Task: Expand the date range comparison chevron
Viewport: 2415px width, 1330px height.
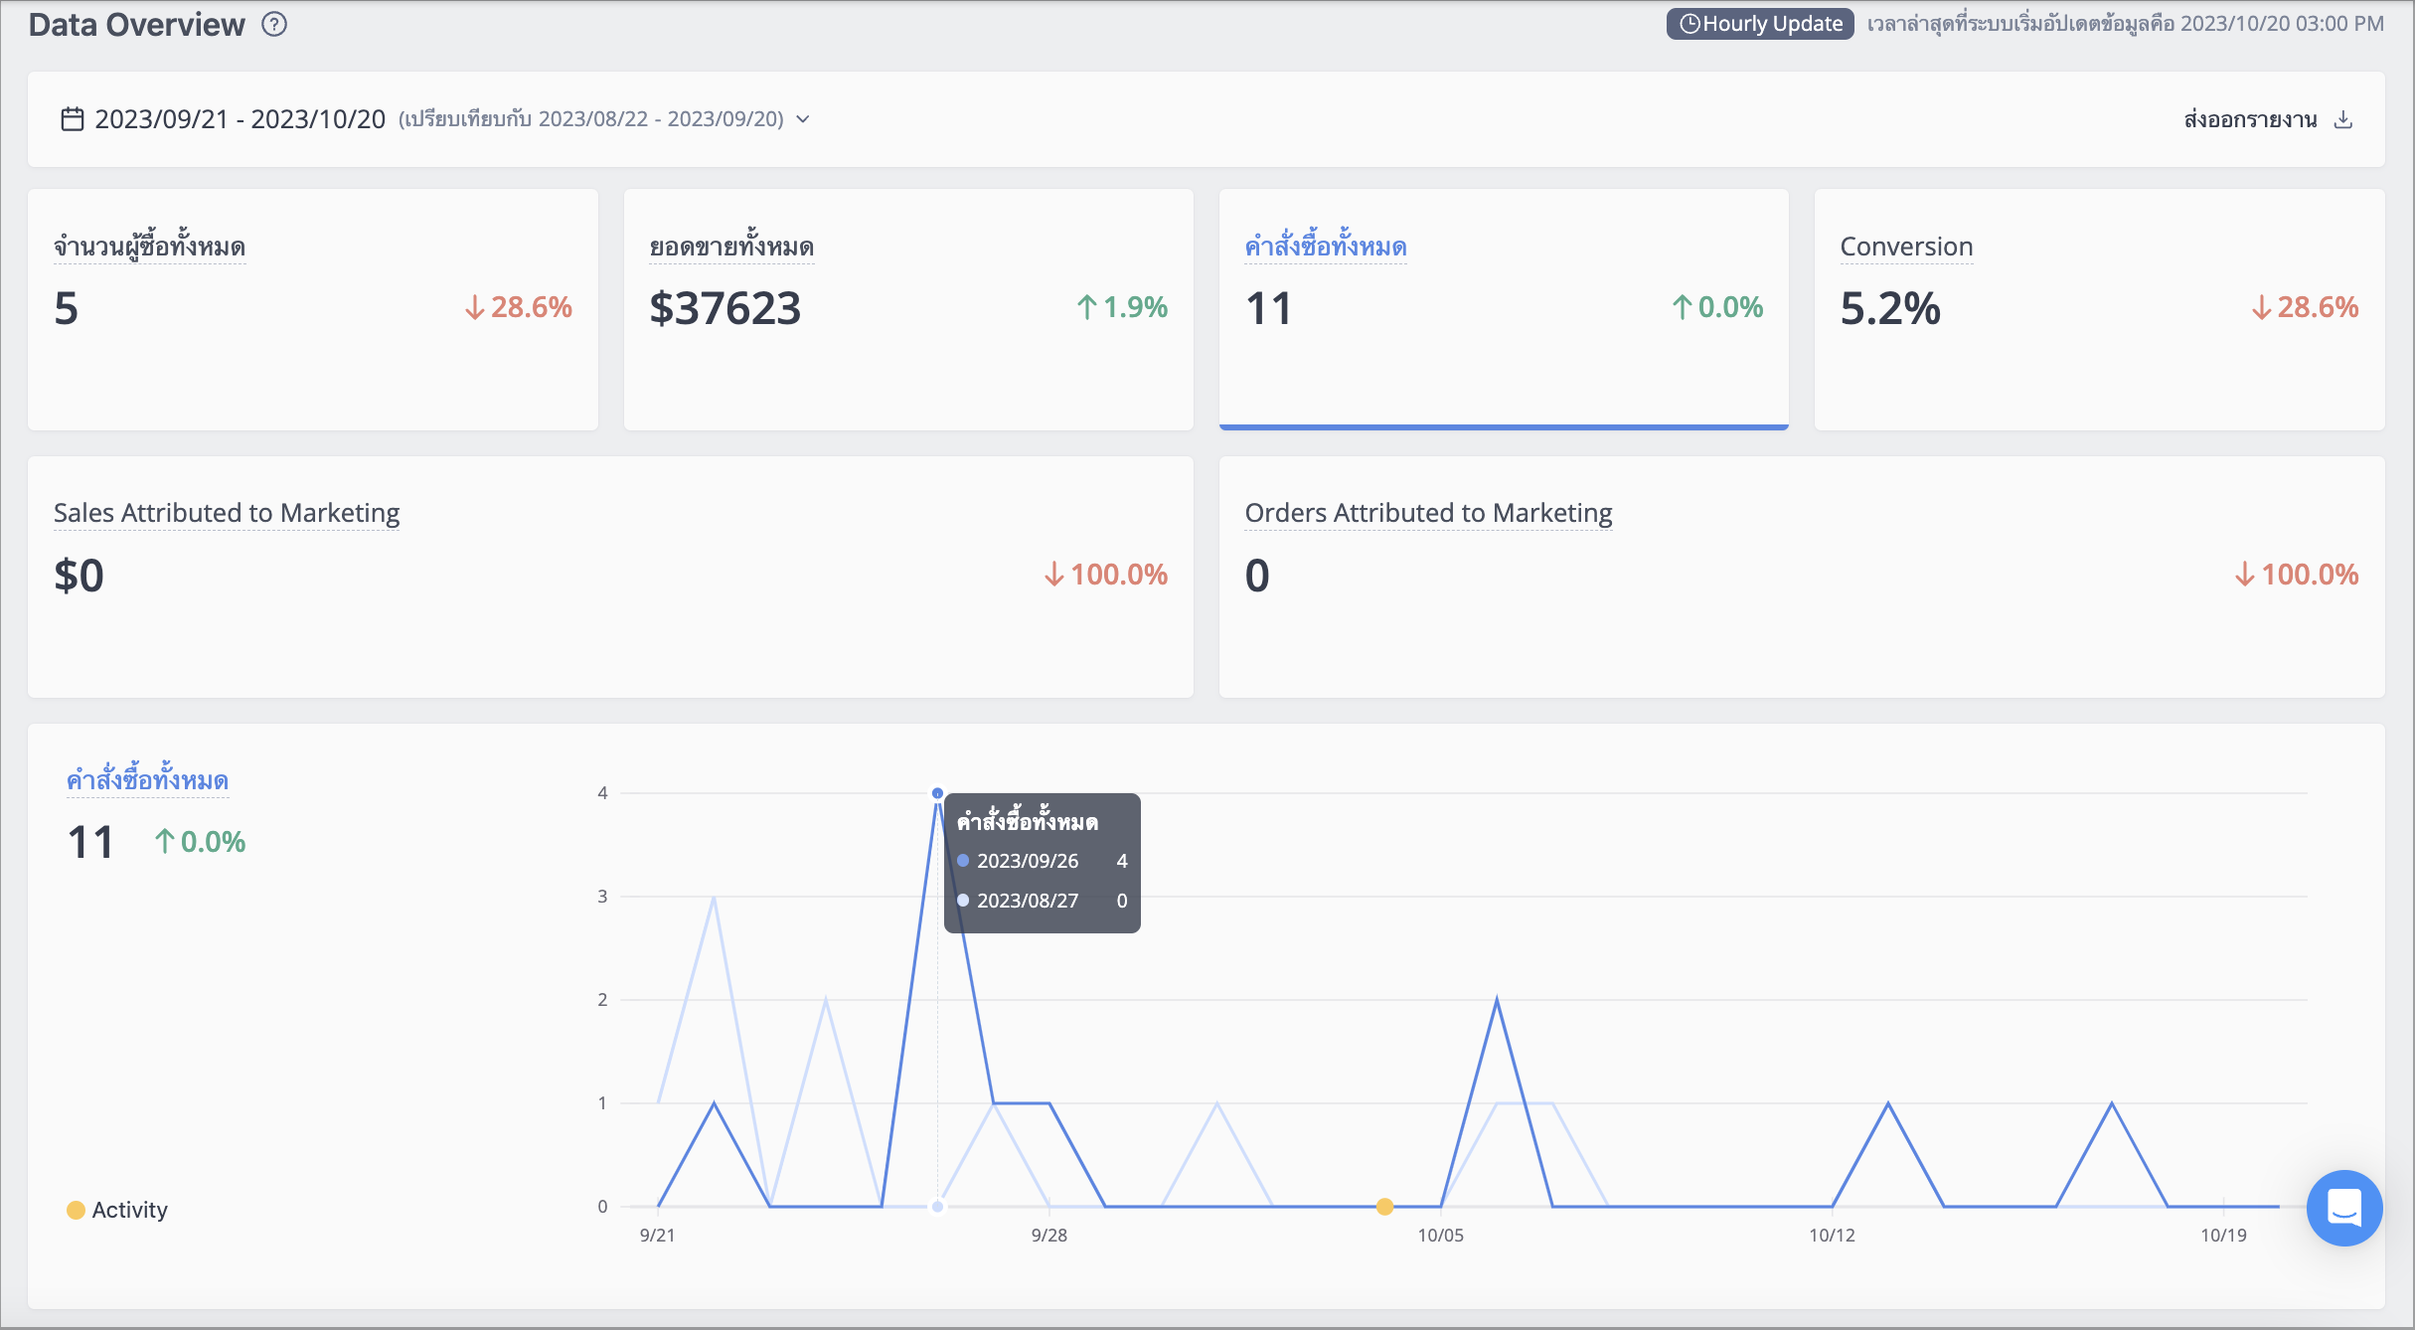Action: 803,119
